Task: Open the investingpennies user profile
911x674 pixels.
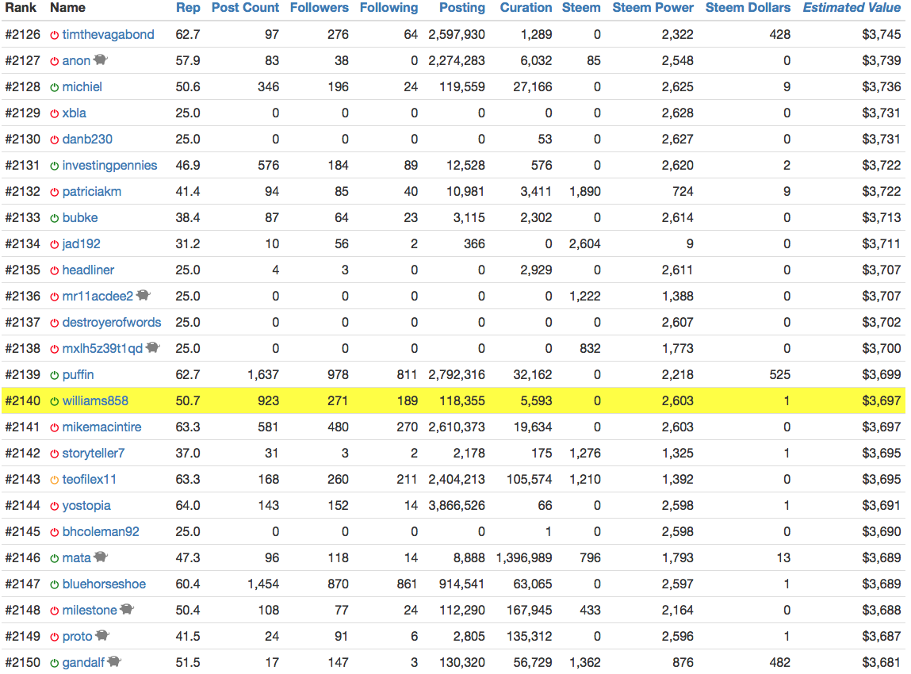Action: point(109,166)
